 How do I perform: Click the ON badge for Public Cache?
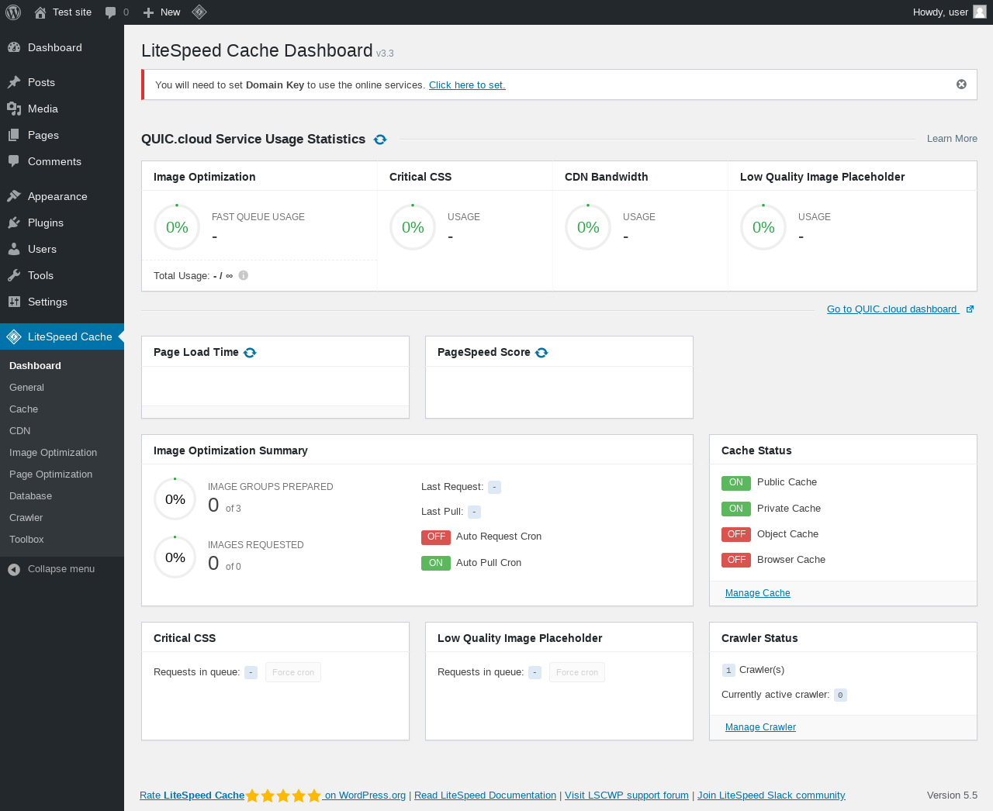pyautogui.click(x=736, y=483)
